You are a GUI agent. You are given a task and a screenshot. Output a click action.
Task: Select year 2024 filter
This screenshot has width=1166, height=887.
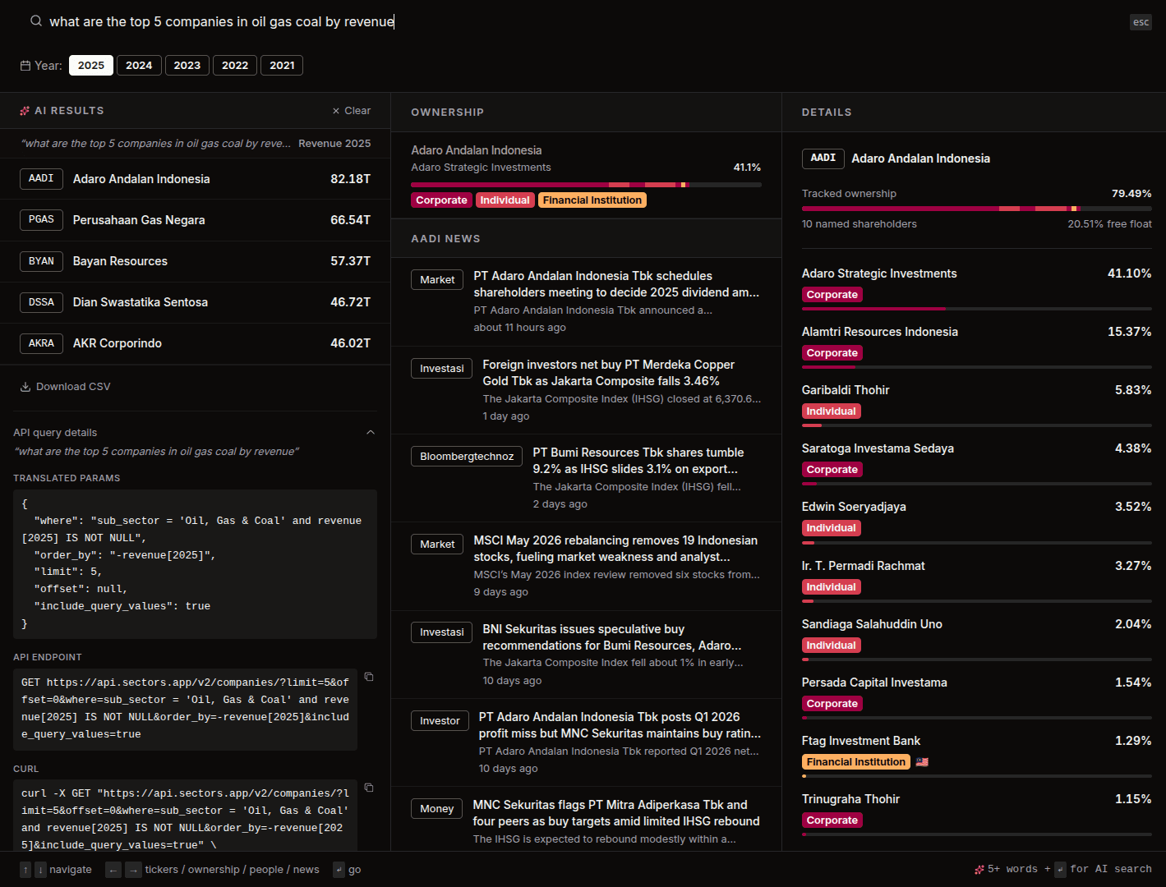[139, 66]
